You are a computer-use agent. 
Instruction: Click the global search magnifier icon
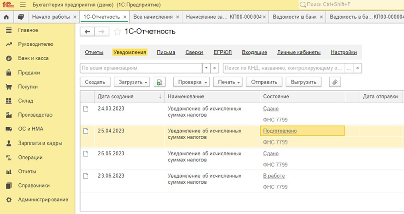[x=303, y=5]
